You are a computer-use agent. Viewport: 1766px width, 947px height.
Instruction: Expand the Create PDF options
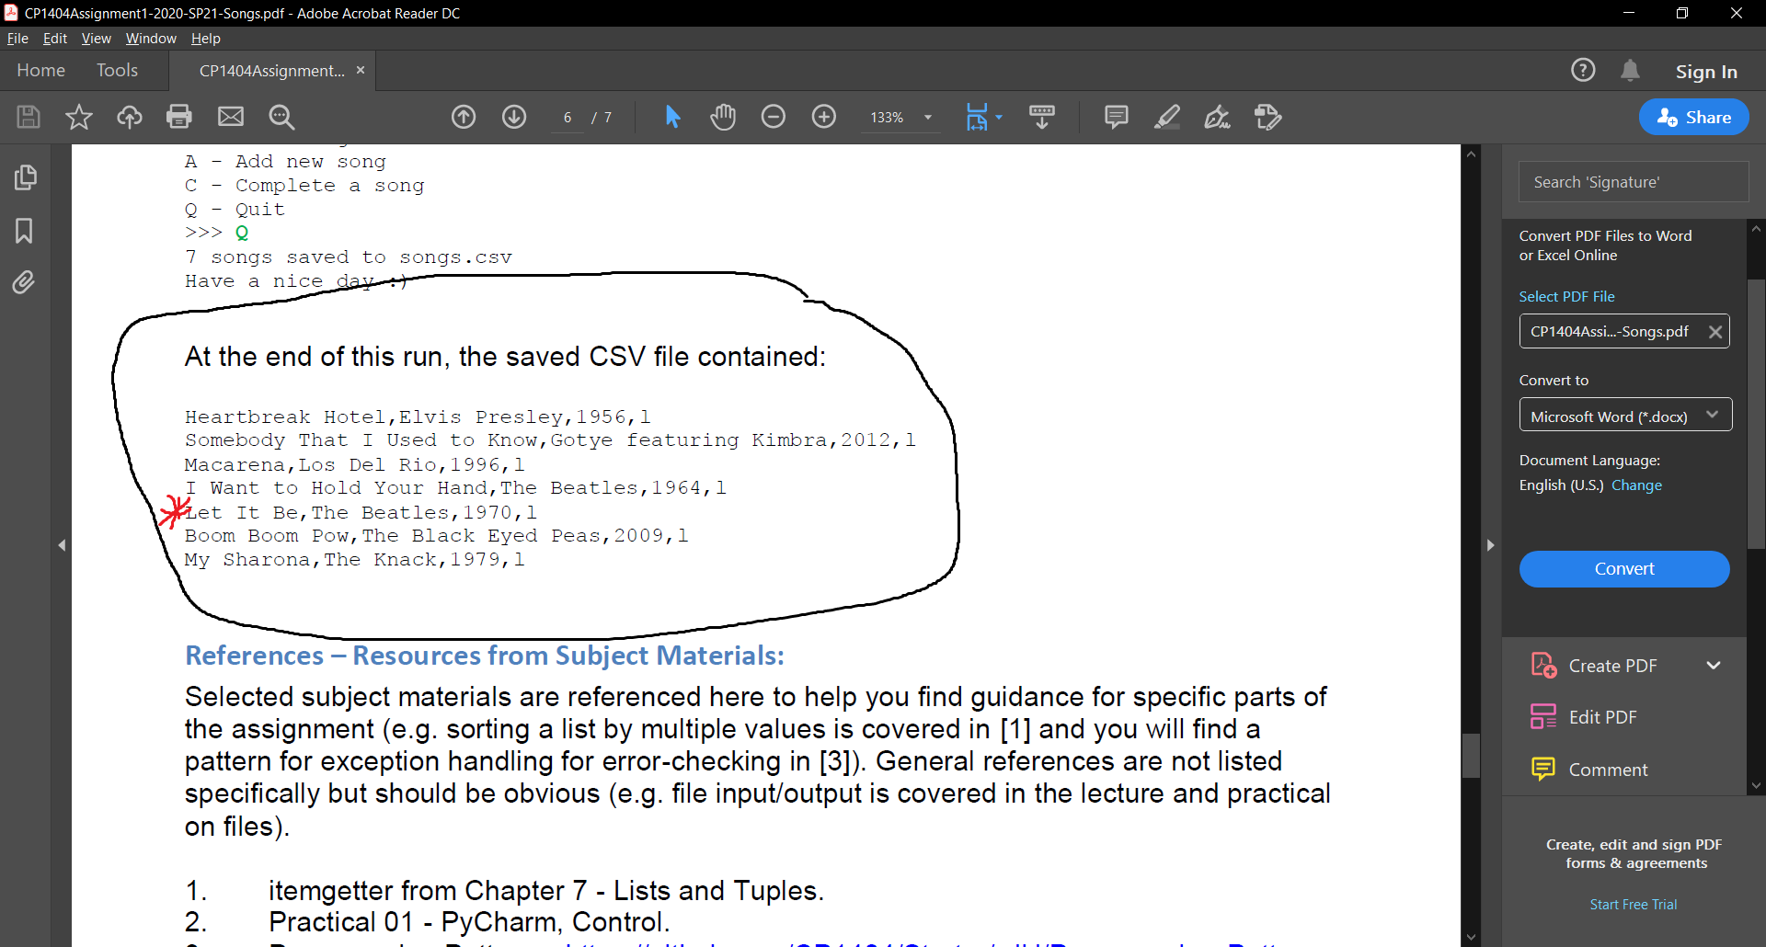point(1714,665)
